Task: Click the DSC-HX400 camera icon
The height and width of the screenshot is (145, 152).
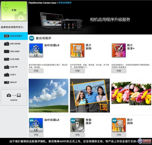Action: (7, 44)
